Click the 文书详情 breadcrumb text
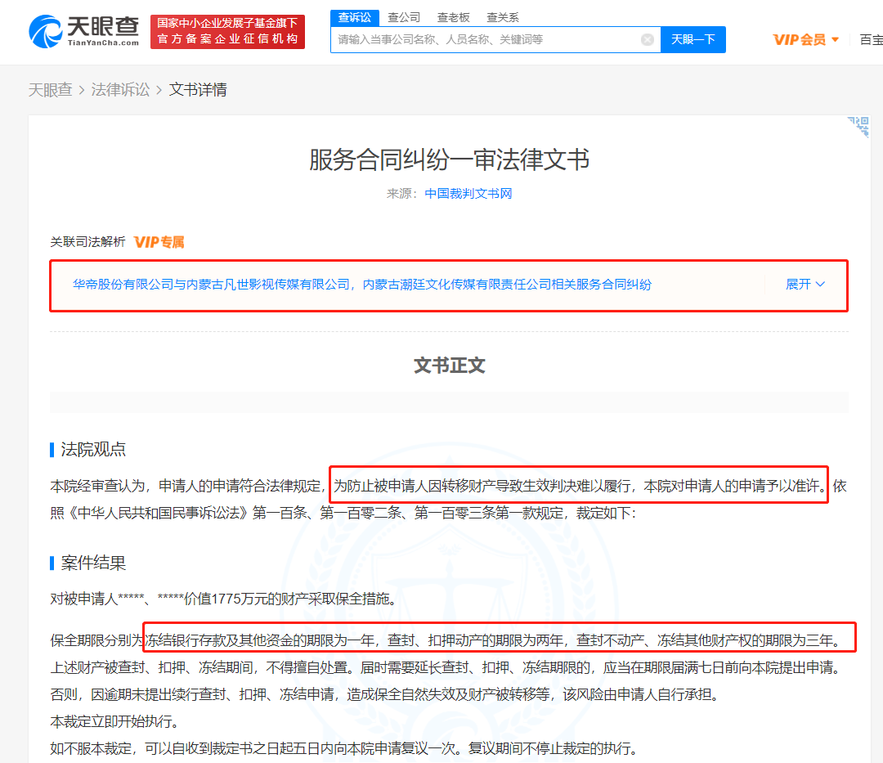Viewport: 883px width, 763px height. click(198, 89)
